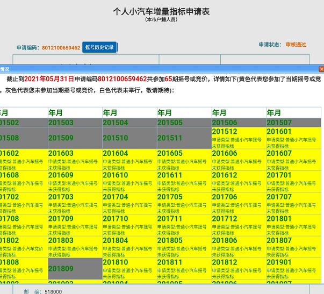Click the 201601 period cell
324x294 pixels.
coord(293,138)
